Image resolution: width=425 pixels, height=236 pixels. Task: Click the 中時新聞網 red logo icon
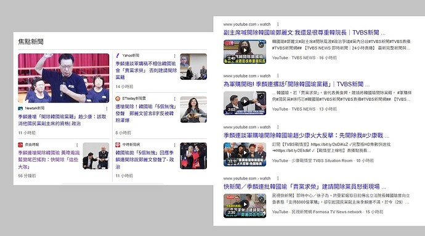coord(118,145)
